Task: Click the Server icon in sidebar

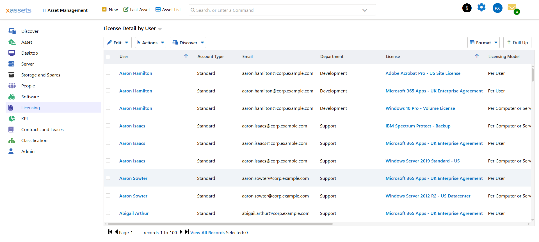Action: [x=11, y=64]
